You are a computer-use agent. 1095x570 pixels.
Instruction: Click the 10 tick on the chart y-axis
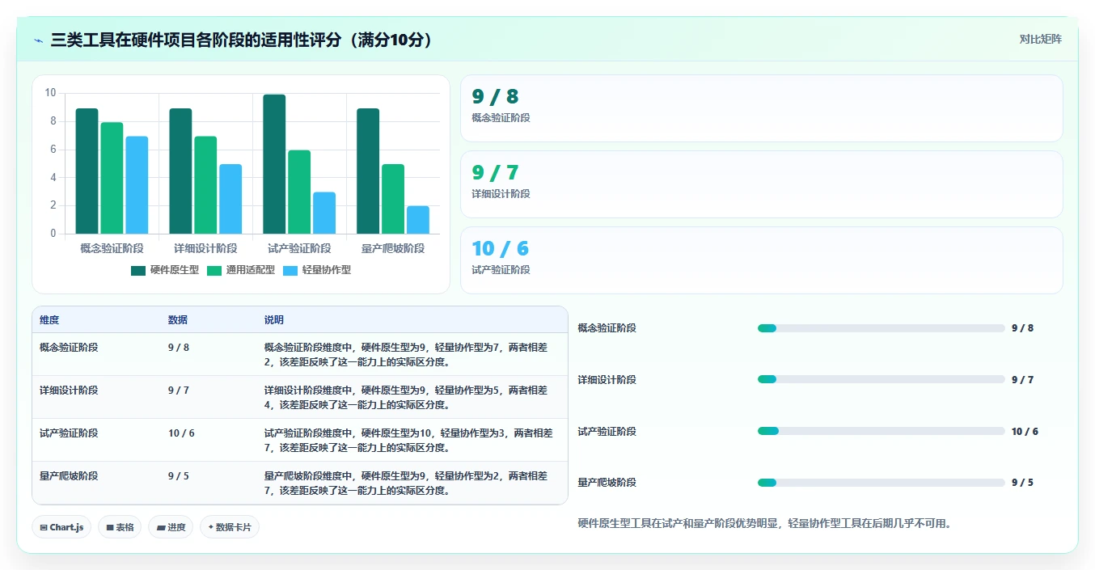tap(50, 93)
